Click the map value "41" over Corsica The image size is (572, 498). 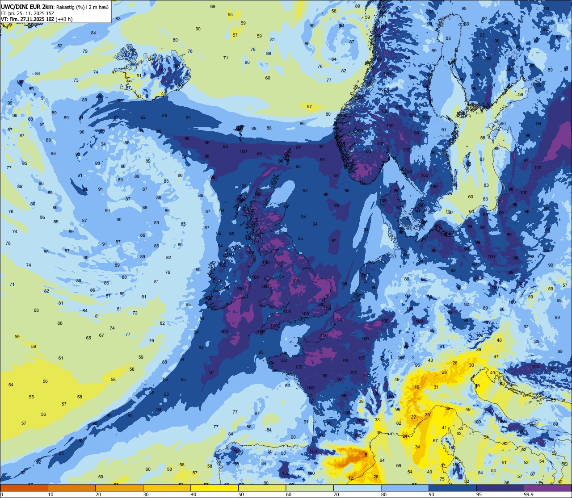tap(444, 427)
